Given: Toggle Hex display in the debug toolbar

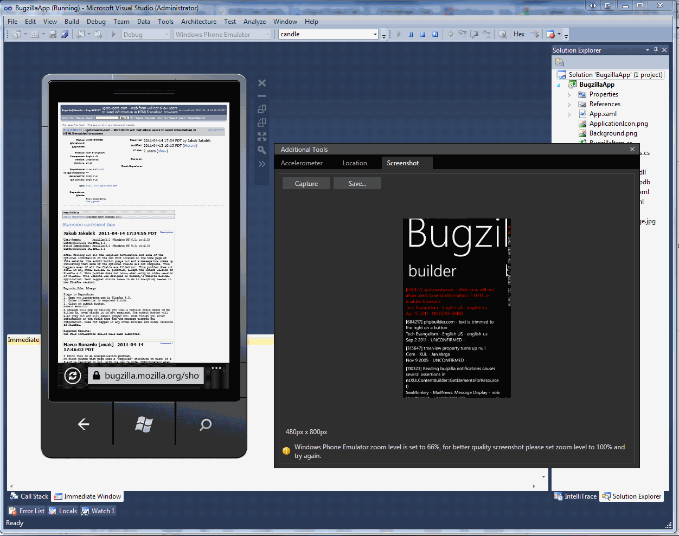Looking at the screenshot, I should pyautogui.click(x=519, y=34).
